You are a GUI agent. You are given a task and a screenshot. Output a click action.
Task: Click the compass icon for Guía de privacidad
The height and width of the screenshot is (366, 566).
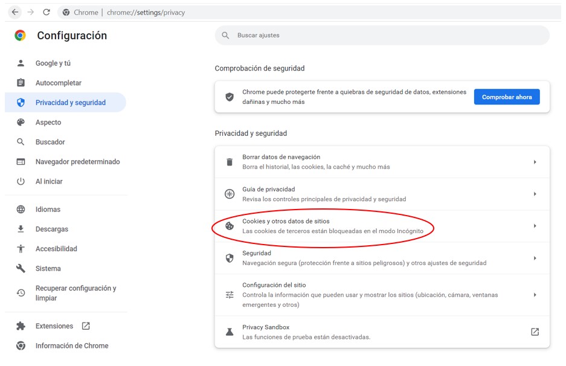[229, 194]
